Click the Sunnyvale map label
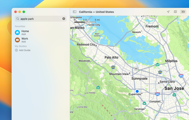The image size is (189, 120). pyautogui.click(x=139, y=79)
